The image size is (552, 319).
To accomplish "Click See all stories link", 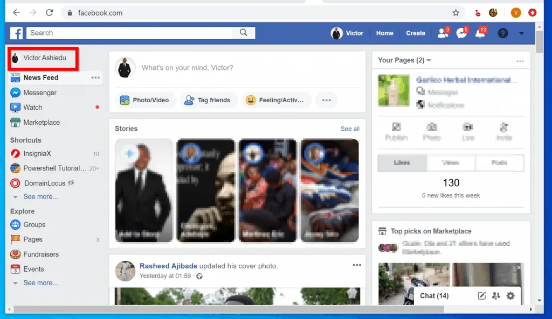I will (350, 129).
